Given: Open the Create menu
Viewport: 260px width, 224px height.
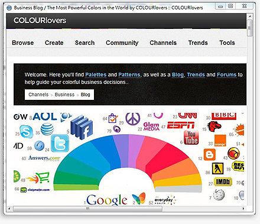Looking at the screenshot, I should click(54, 43).
